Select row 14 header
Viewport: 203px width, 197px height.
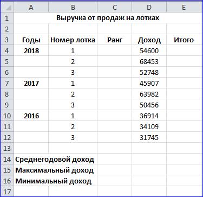[7, 159]
